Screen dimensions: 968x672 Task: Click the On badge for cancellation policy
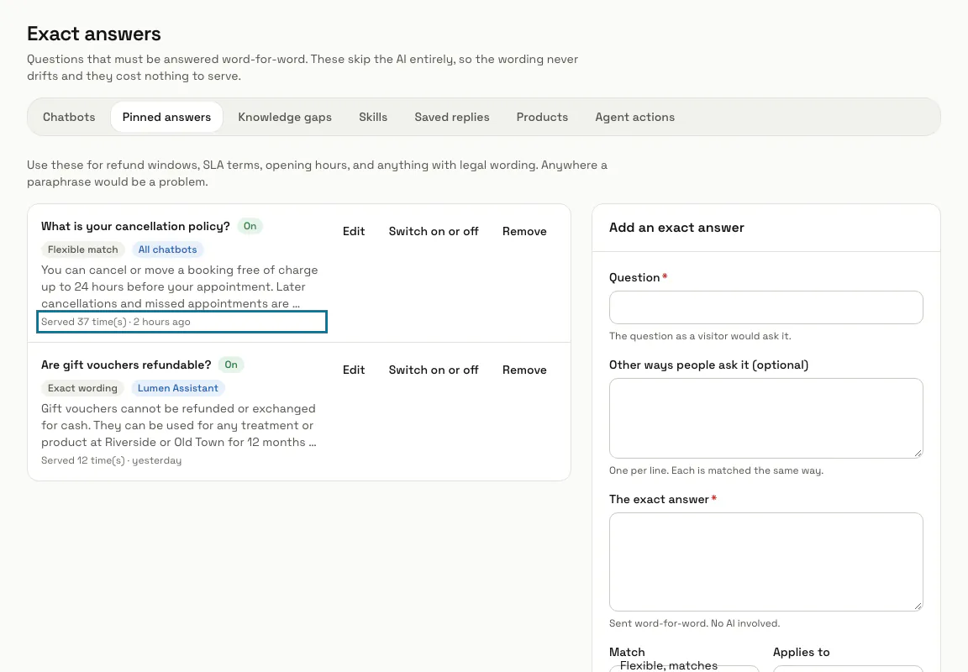[250, 227]
